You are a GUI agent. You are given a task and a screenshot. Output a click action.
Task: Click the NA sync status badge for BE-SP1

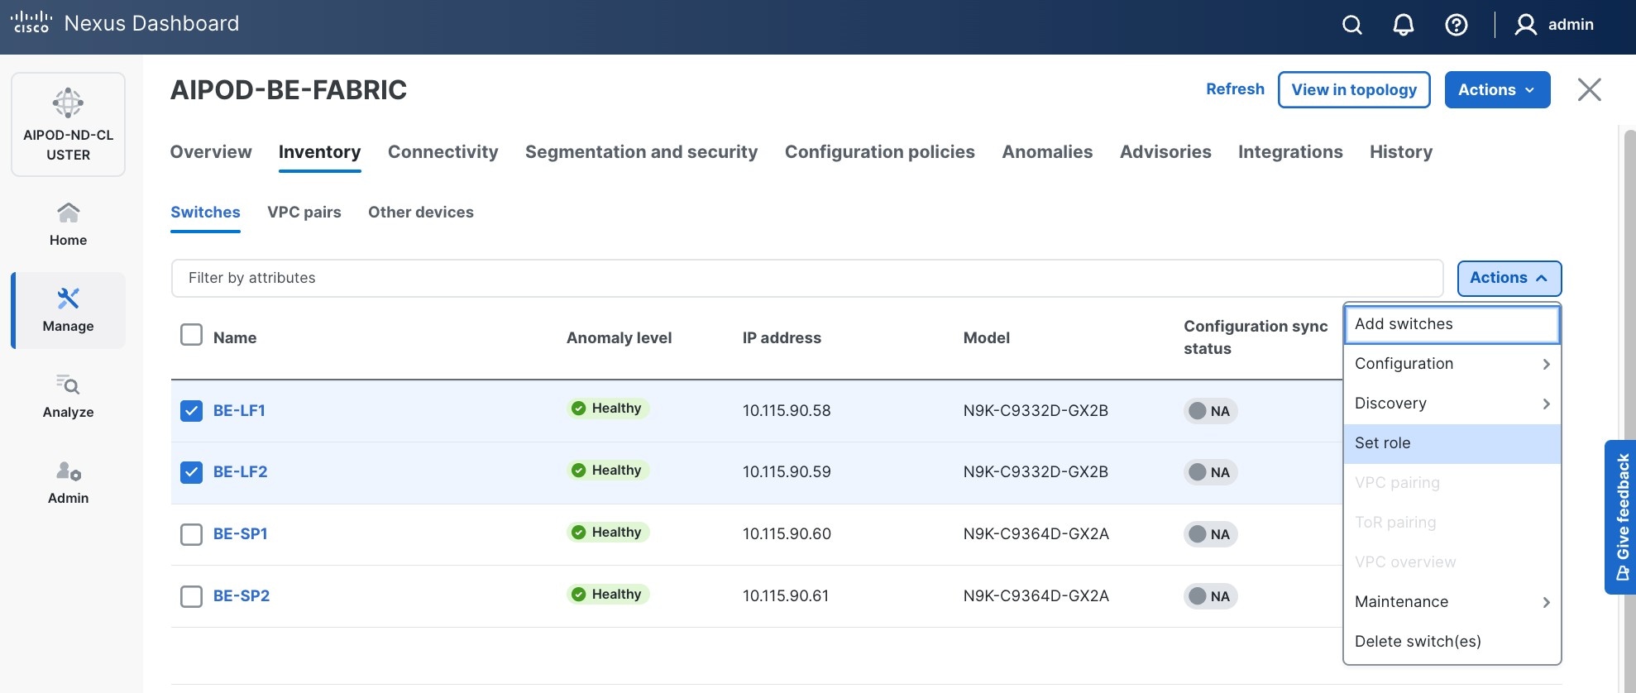(x=1210, y=534)
